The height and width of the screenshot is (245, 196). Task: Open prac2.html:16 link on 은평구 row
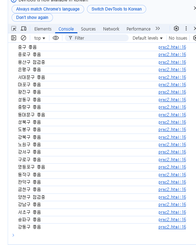pos(172,69)
